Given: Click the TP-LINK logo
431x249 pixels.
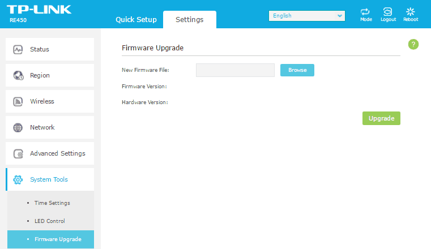Looking at the screenshot, I should (39, 9).
